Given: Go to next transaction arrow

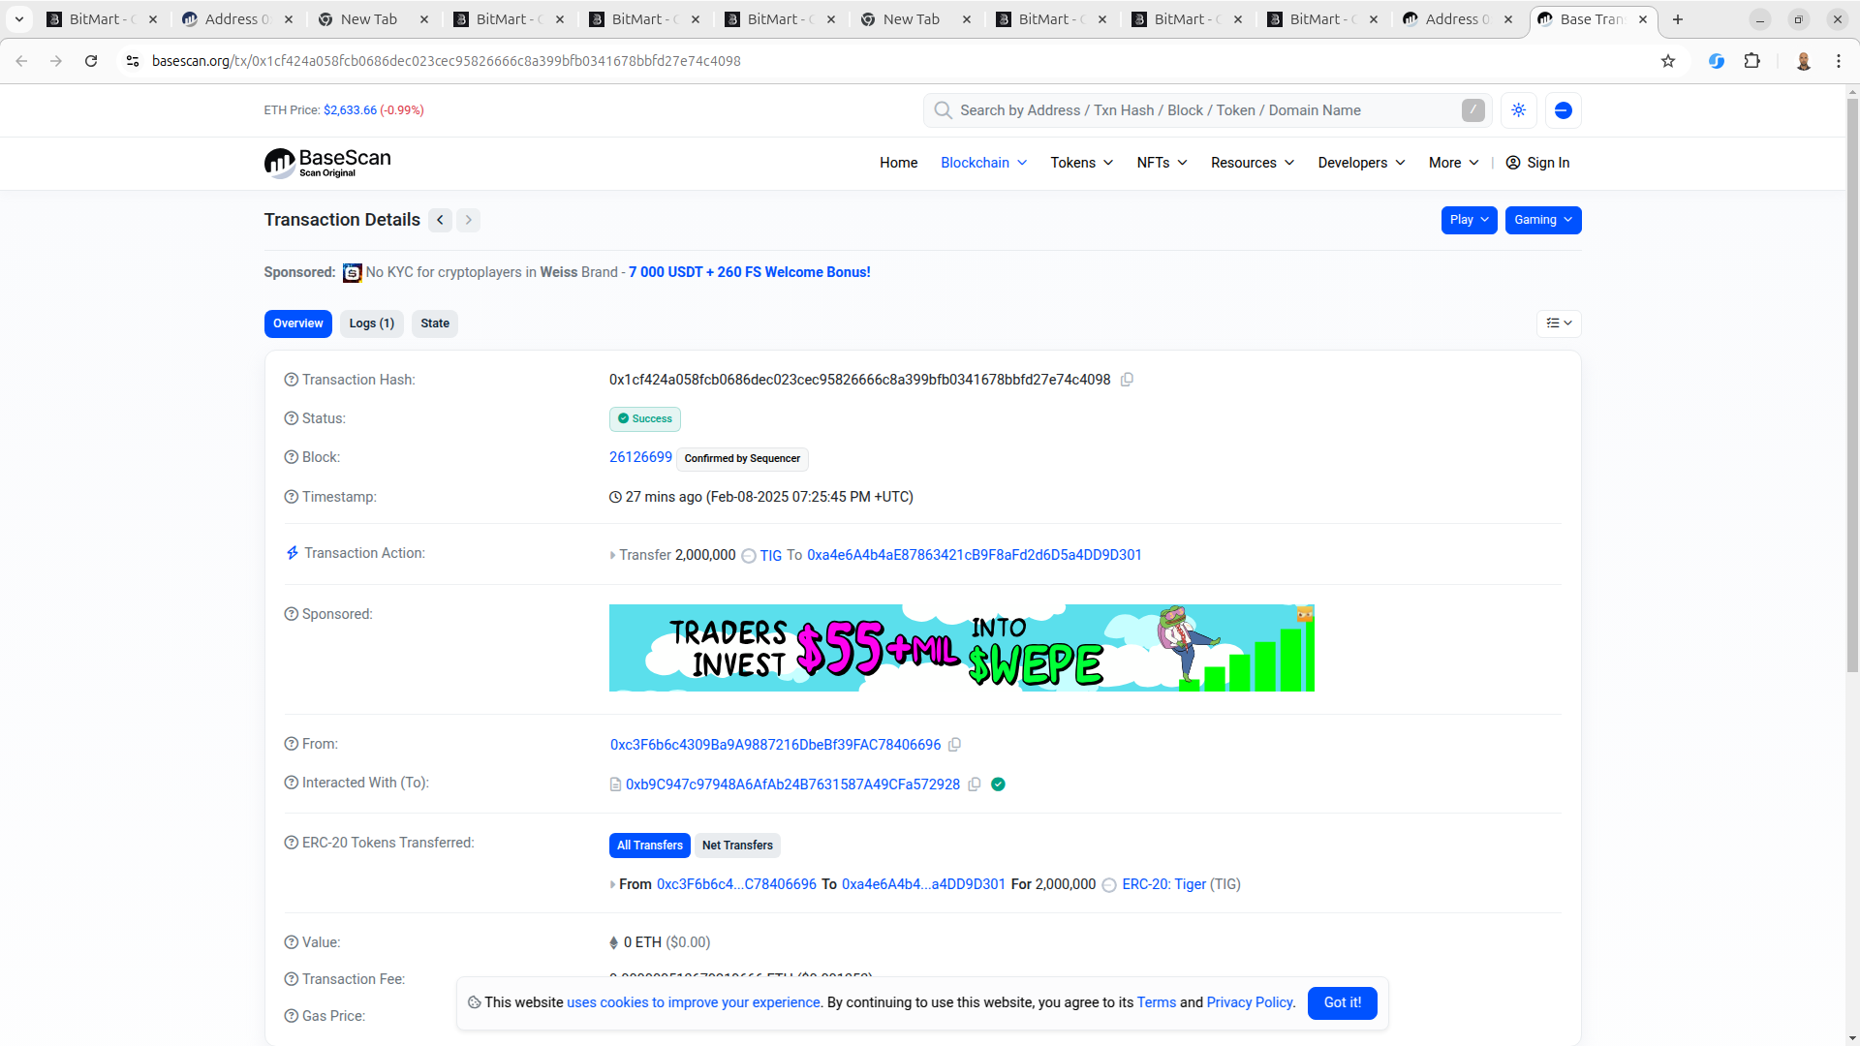Looking at the screenshot, I should 469,220.
